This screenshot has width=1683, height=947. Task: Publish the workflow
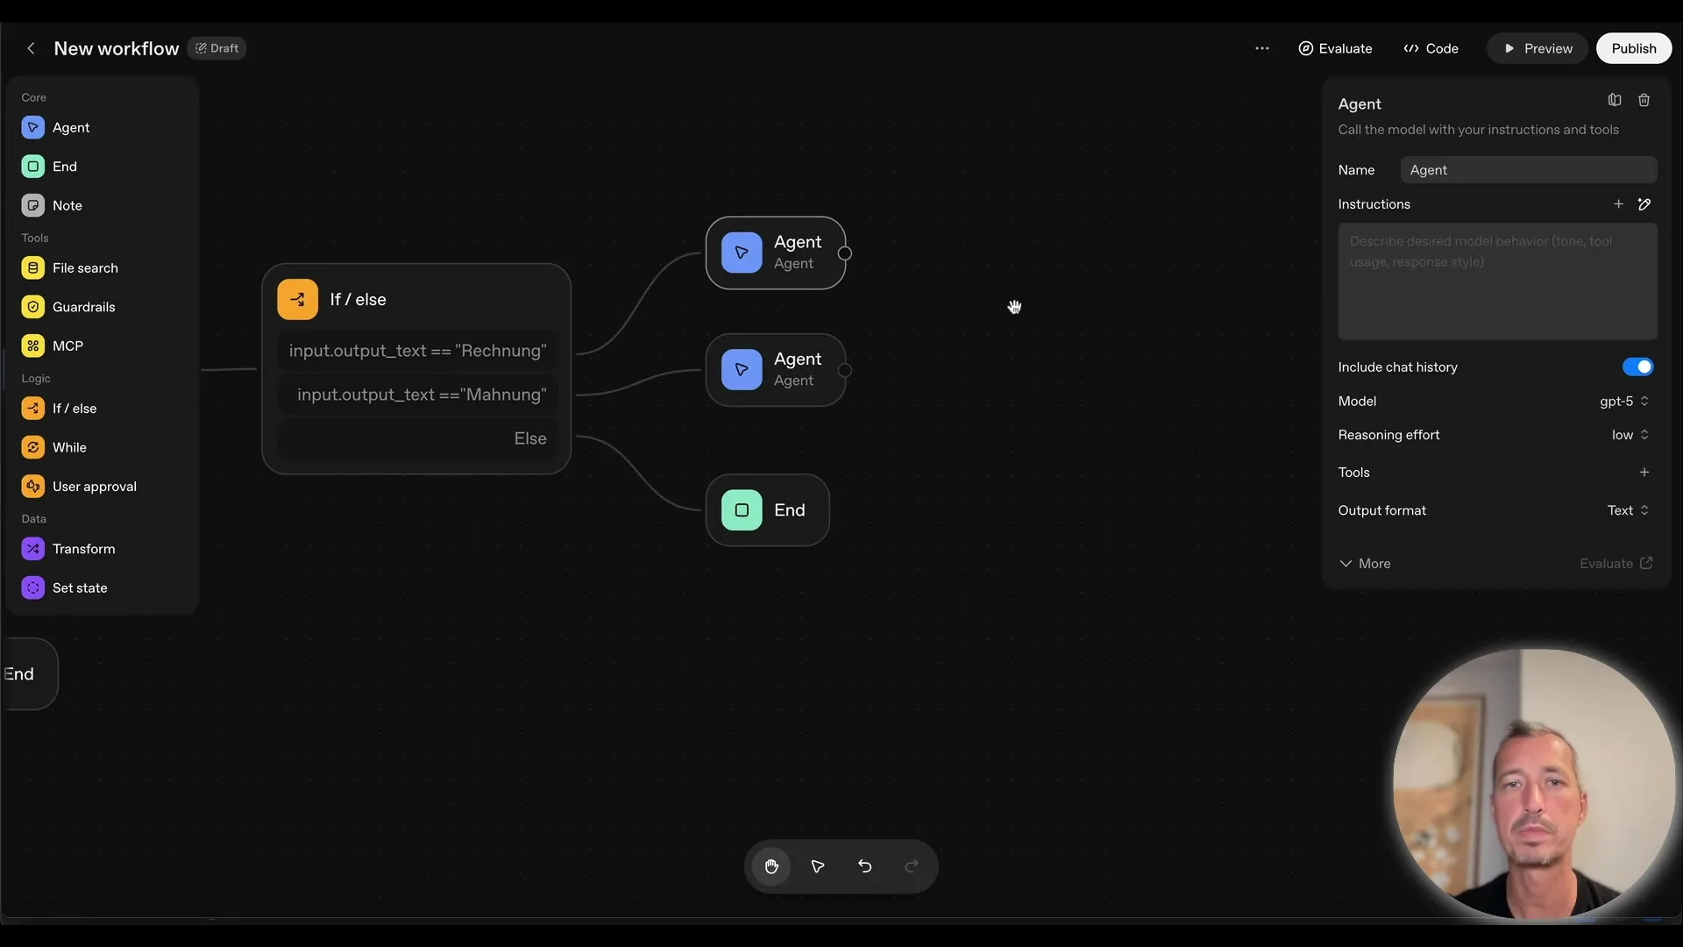pos(1633,48)
